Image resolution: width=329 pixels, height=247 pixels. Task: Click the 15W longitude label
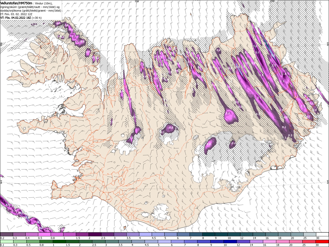pyautogui.click(x=272, y=1)
